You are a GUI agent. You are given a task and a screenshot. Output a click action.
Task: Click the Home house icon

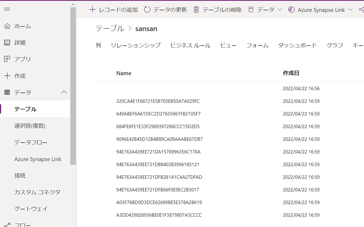pos(7,26)
